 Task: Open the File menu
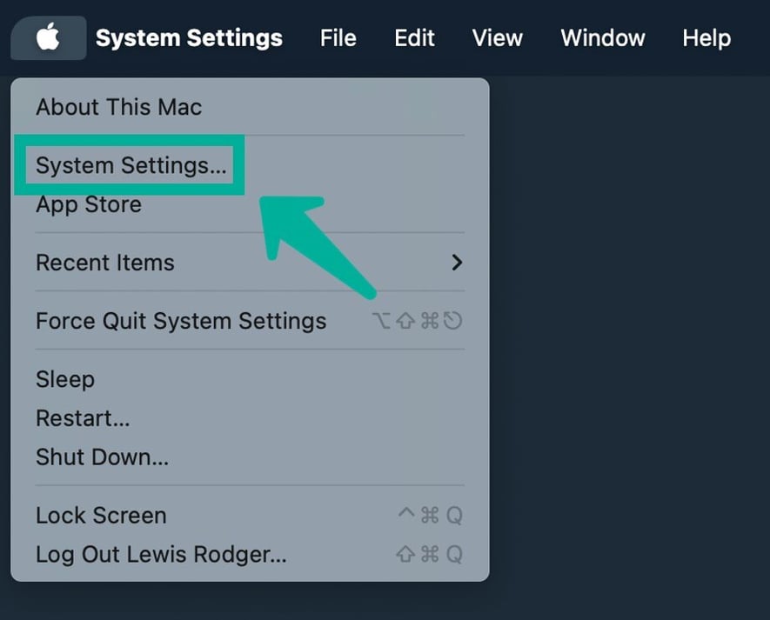coord(338,37)
